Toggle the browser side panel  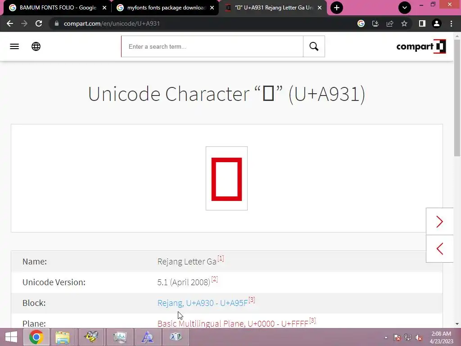coord(422,23)
